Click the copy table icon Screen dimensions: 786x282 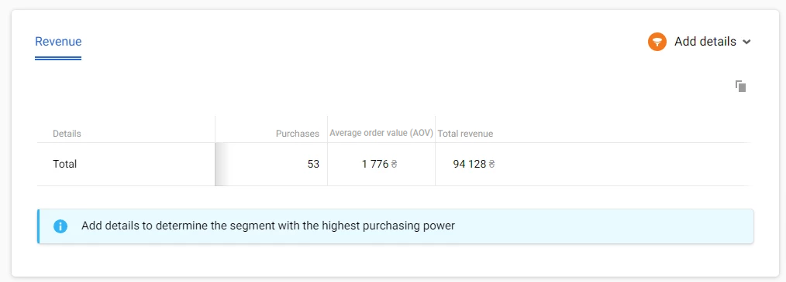(x=740, y=86)
